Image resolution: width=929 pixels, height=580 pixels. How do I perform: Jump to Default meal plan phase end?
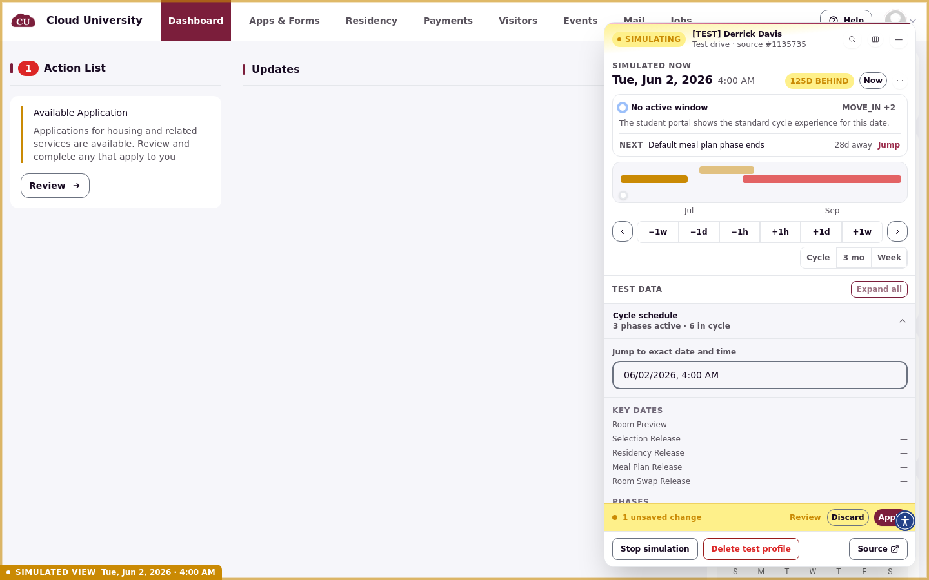888,145
